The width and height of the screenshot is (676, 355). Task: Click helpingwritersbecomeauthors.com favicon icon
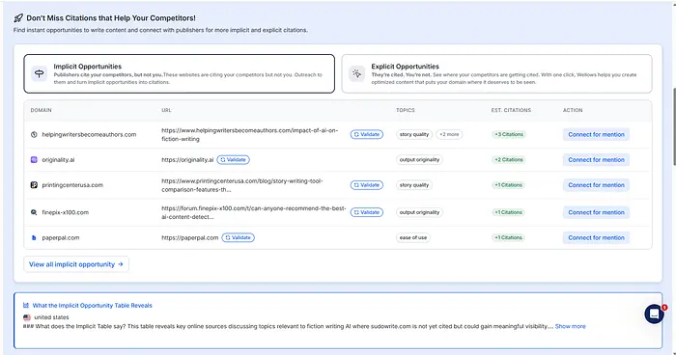[34, 134]
